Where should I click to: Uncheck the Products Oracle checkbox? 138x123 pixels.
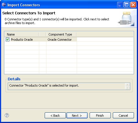(x=7, y=40)
